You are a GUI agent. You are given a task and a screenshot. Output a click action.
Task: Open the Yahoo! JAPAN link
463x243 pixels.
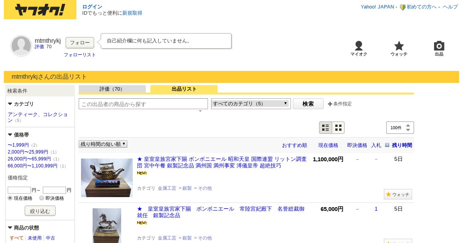pyautogui.click(x=377, y=7)
